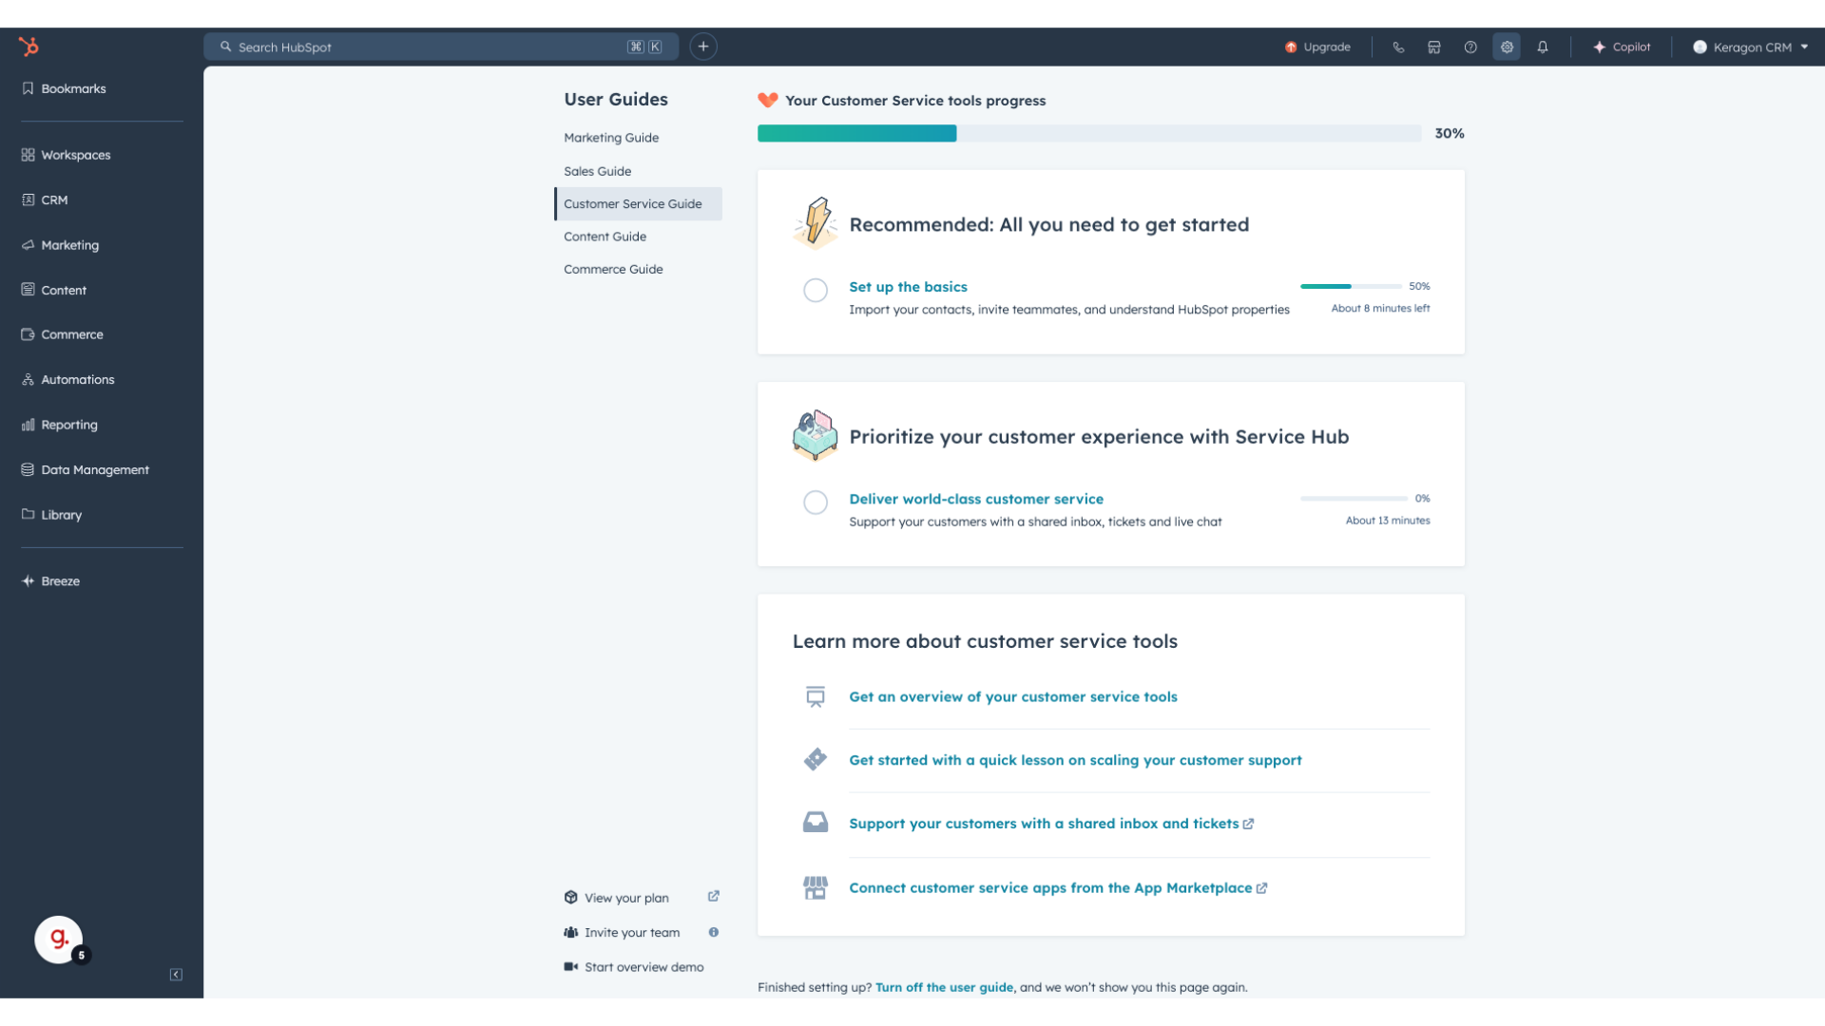Click the info icon beside Invite your team

[x=714, y=932]
